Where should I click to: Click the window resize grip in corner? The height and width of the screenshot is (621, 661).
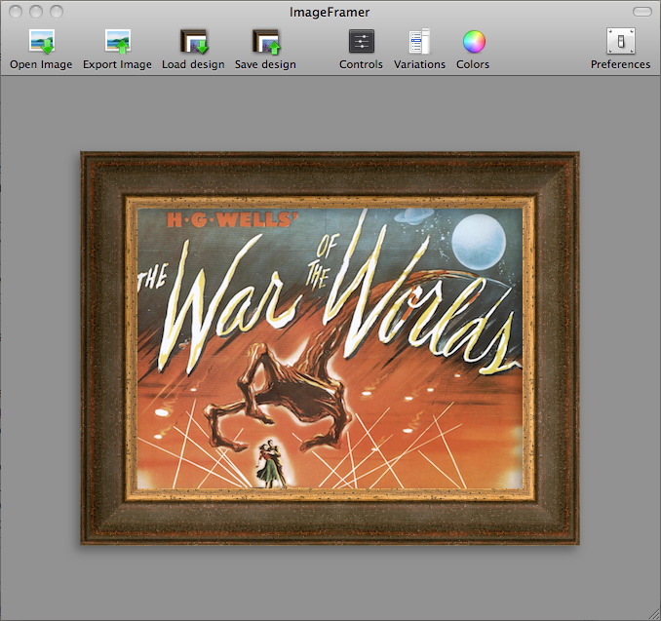coord(655,615)
